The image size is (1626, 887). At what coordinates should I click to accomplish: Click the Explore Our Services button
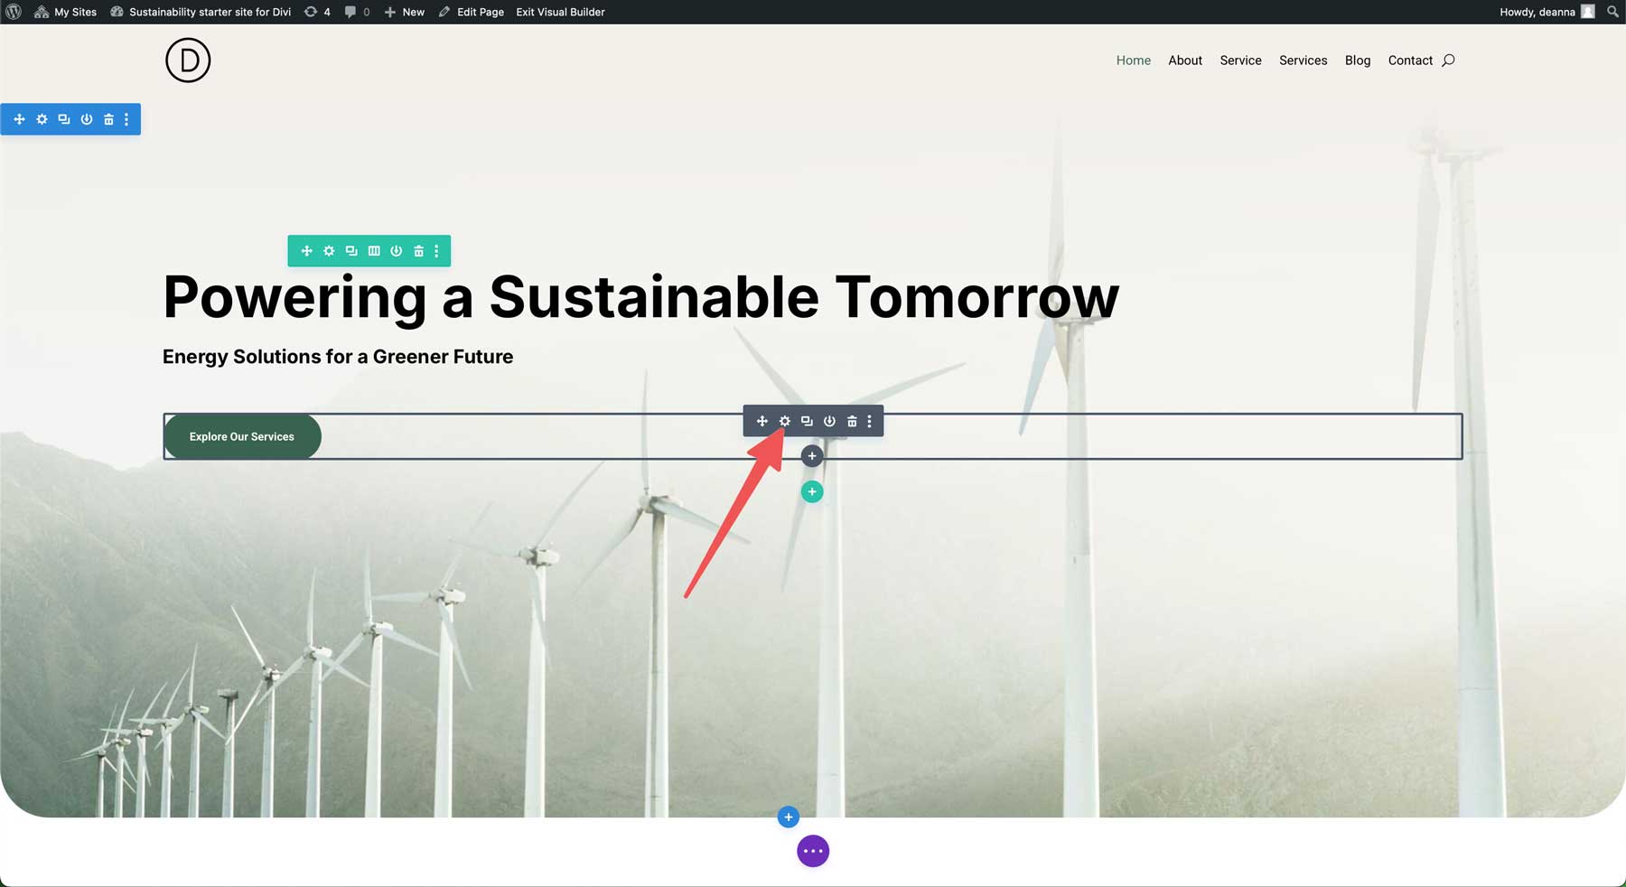241,436
